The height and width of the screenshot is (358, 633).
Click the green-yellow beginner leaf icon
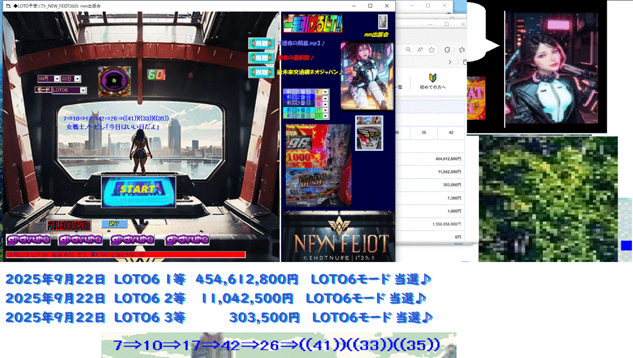tap(432, 77)
